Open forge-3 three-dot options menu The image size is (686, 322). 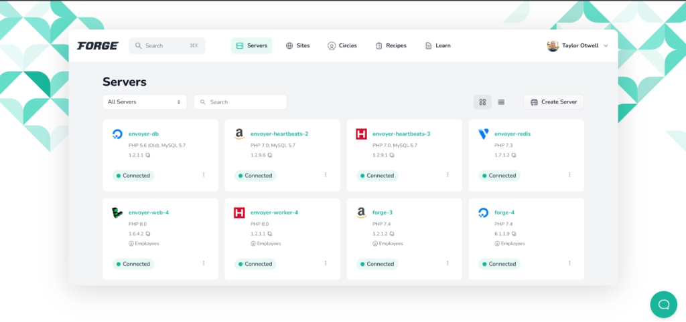point(448,263)
